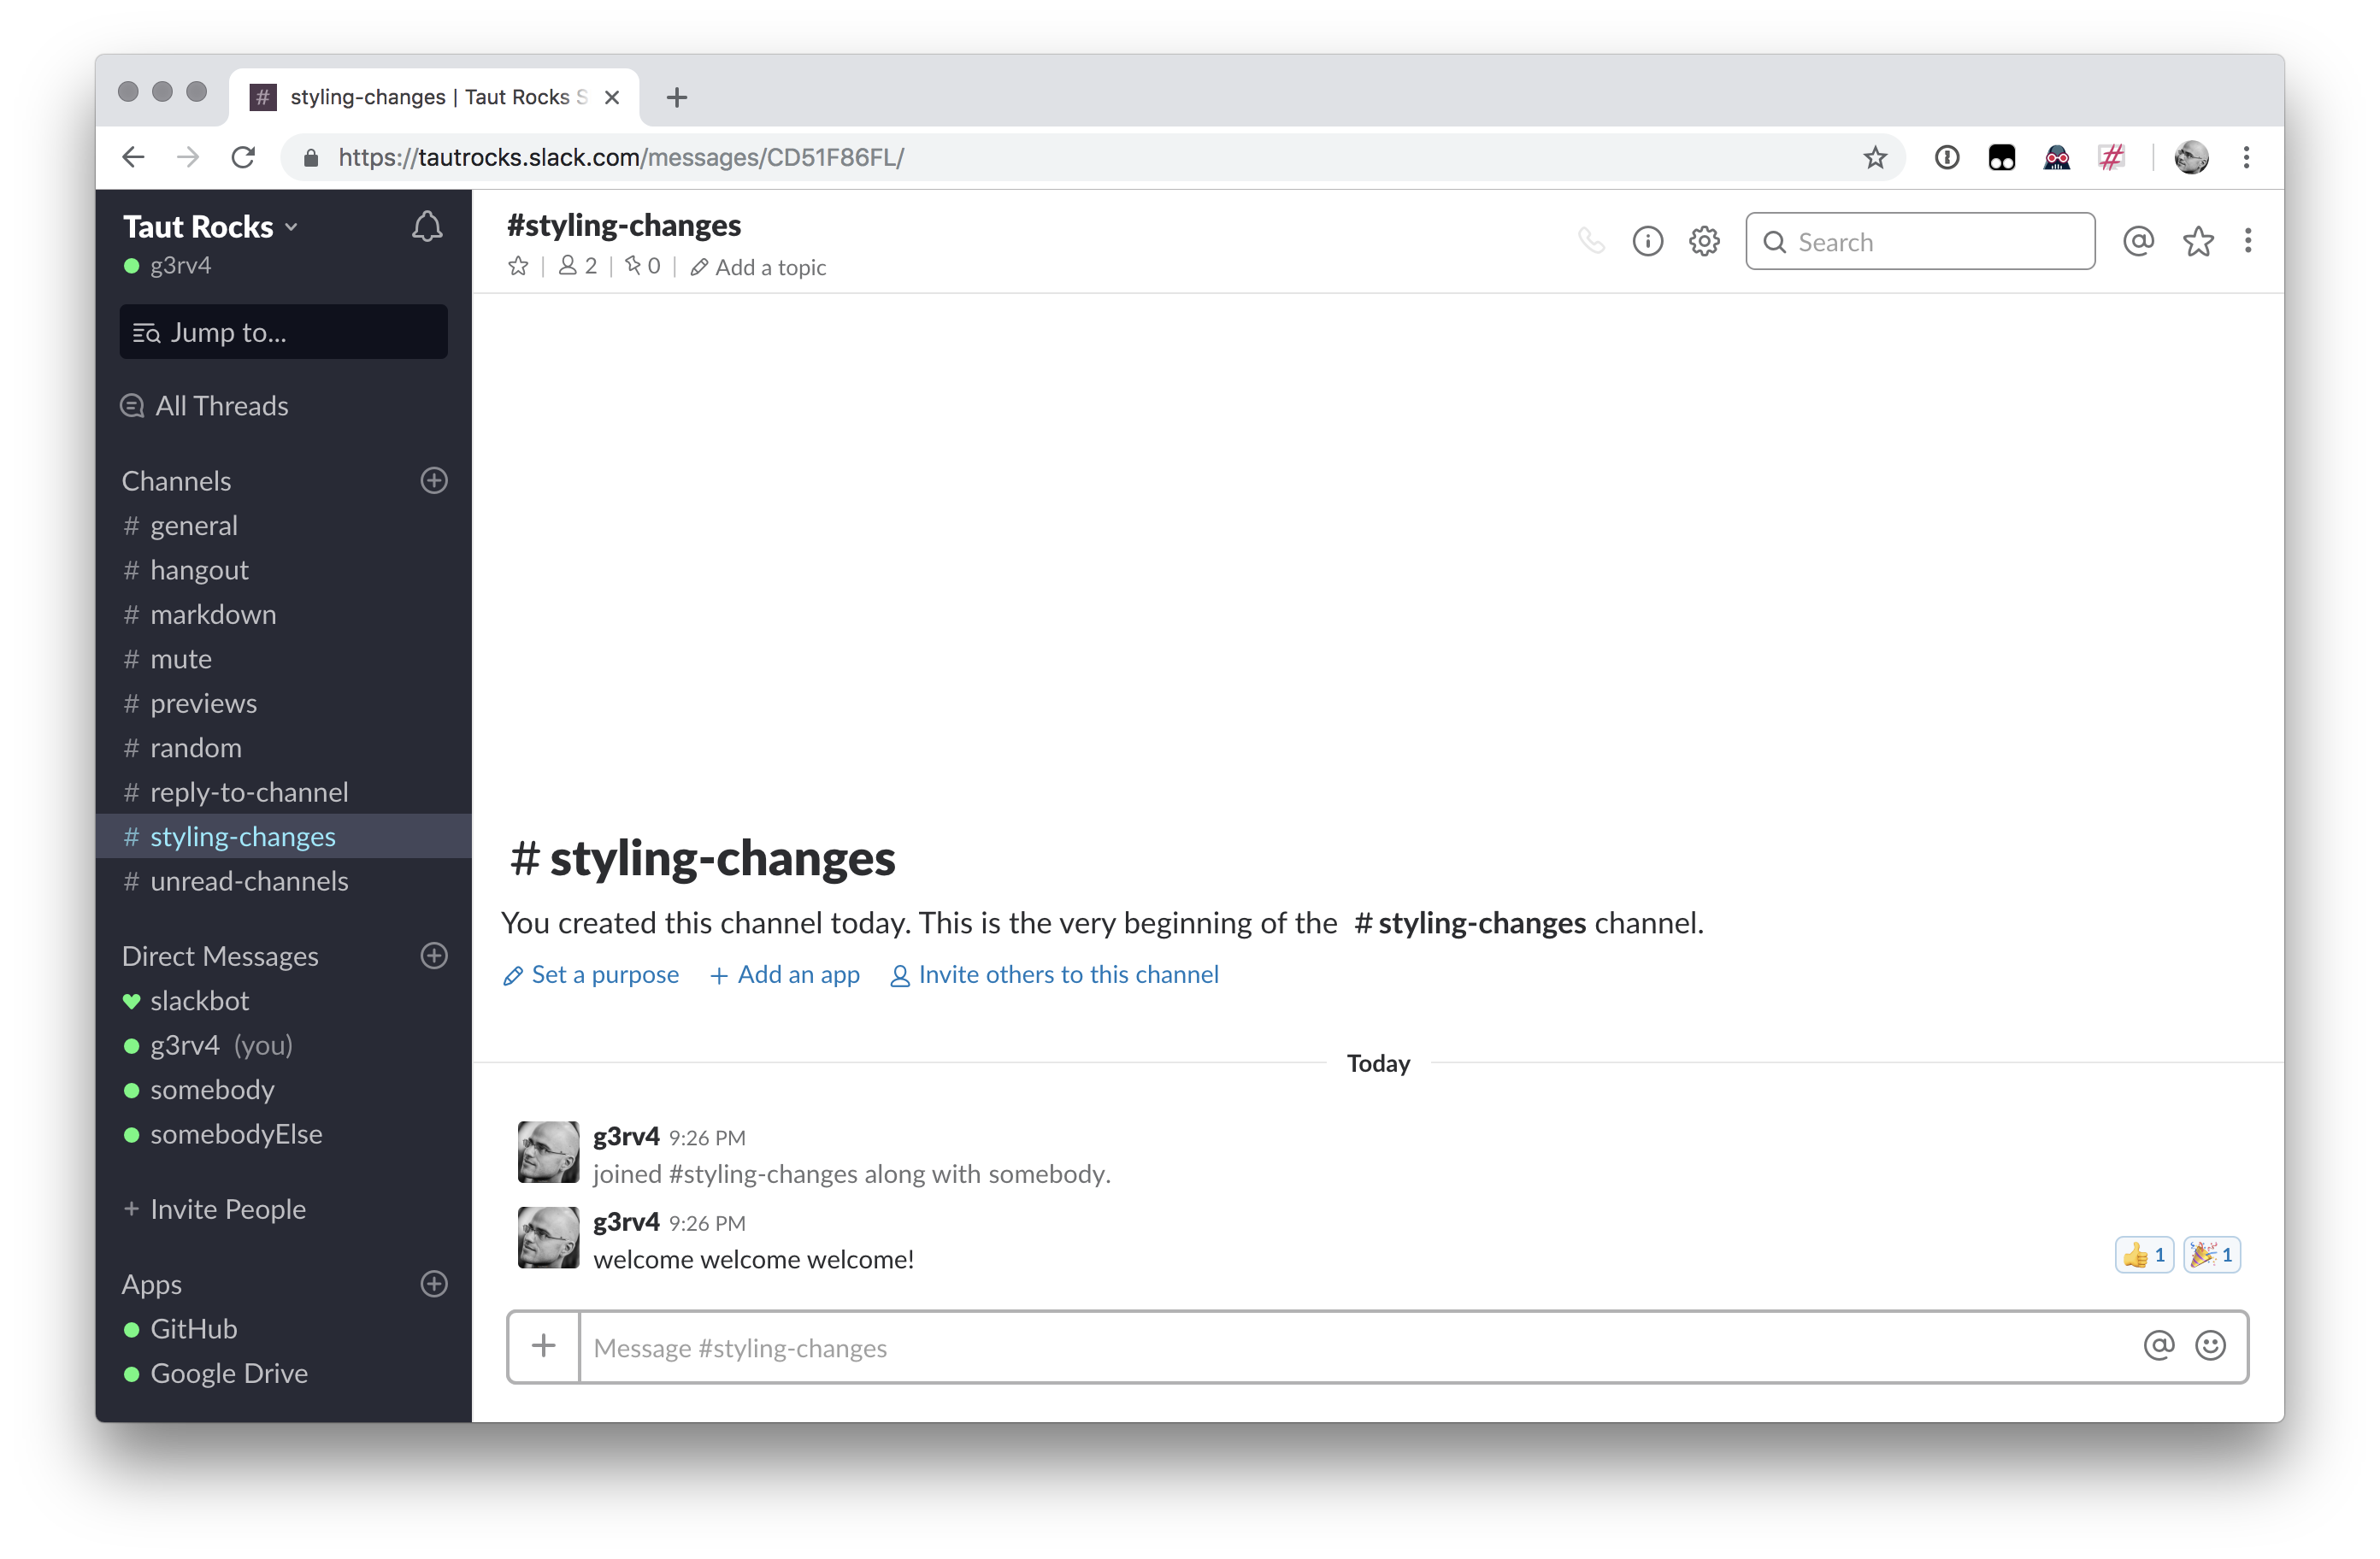2380x1559 pixels.
Task: Click the #styling-changes link in intro text
Action: click(x=1470, y=923)
